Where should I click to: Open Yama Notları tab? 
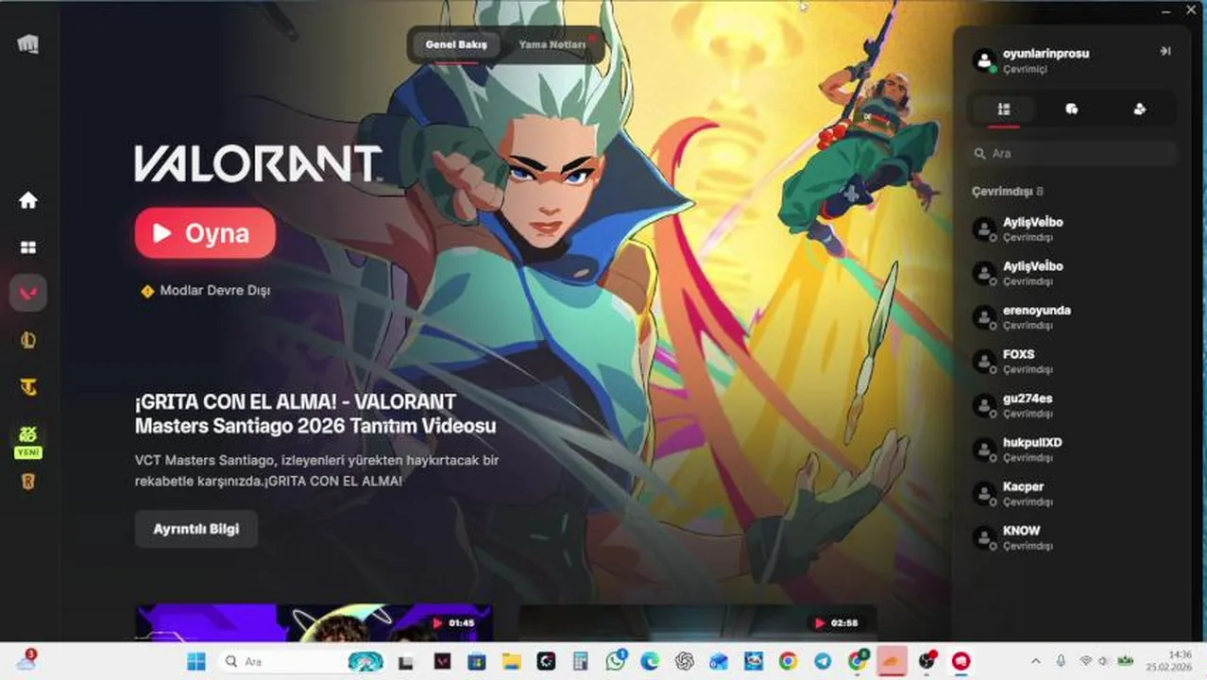tap(552, 44)
